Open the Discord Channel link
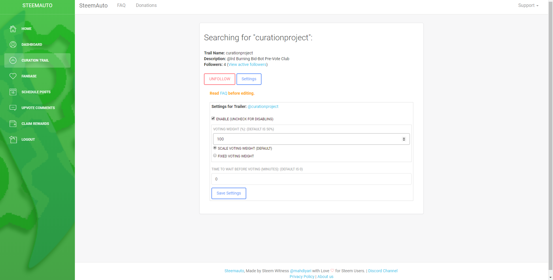This screenshot has height=280, width=553. pyautogui.click(x=383, y=271)
